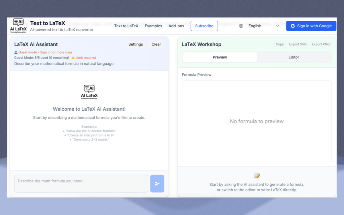Image resolution: width=344 pixels, height=215 pixels.
Task: Click the guest mode user icon
Action: (16, 52)
